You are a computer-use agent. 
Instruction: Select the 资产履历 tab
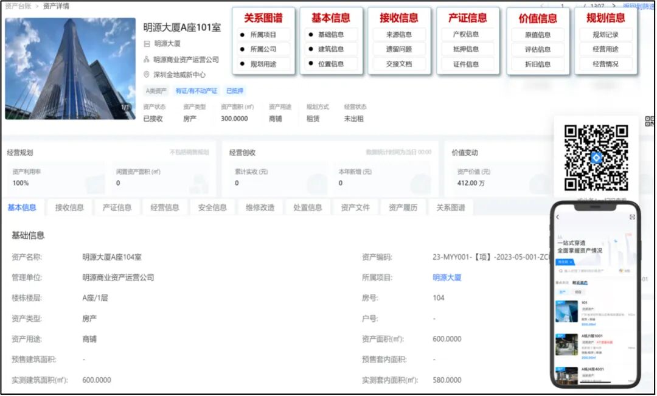(403, 207)
